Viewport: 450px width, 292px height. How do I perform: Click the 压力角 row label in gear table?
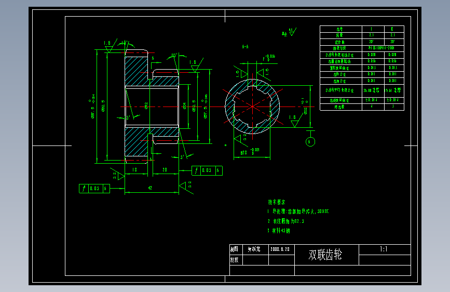coord(340,42)
